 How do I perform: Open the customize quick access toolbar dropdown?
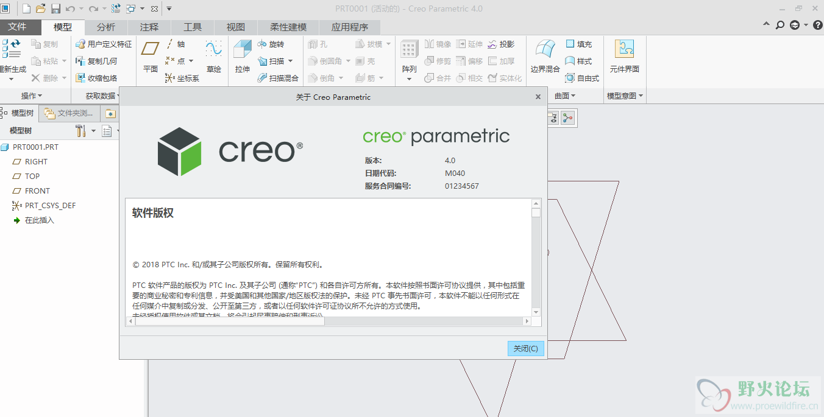tap(169, 9)
